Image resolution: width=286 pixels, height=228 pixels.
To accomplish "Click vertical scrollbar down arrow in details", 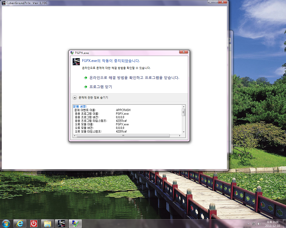I will pos(183,132).
